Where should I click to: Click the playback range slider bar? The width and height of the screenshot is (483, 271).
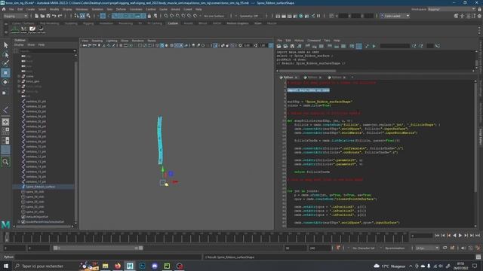[98, 248]
